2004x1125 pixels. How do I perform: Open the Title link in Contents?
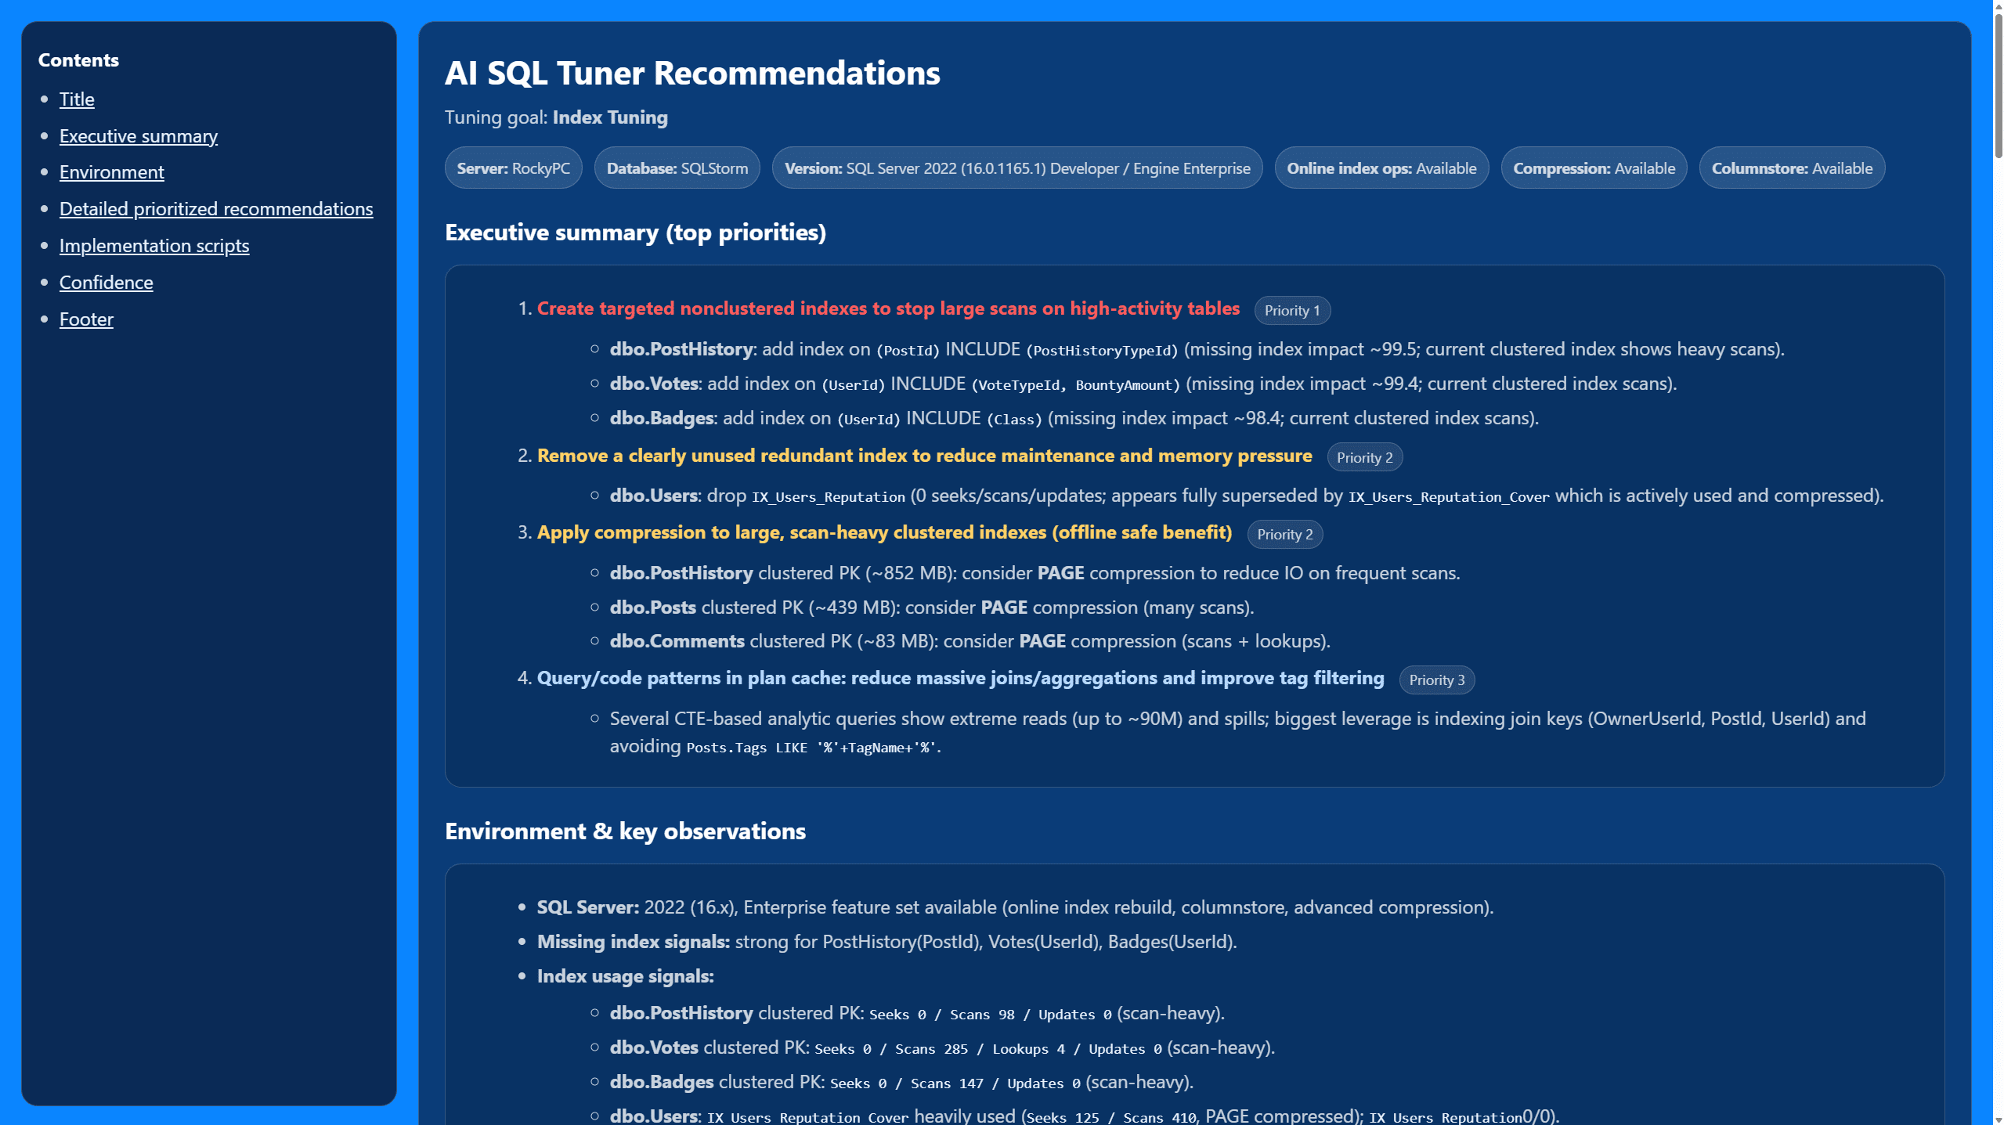tap(77, 99)
